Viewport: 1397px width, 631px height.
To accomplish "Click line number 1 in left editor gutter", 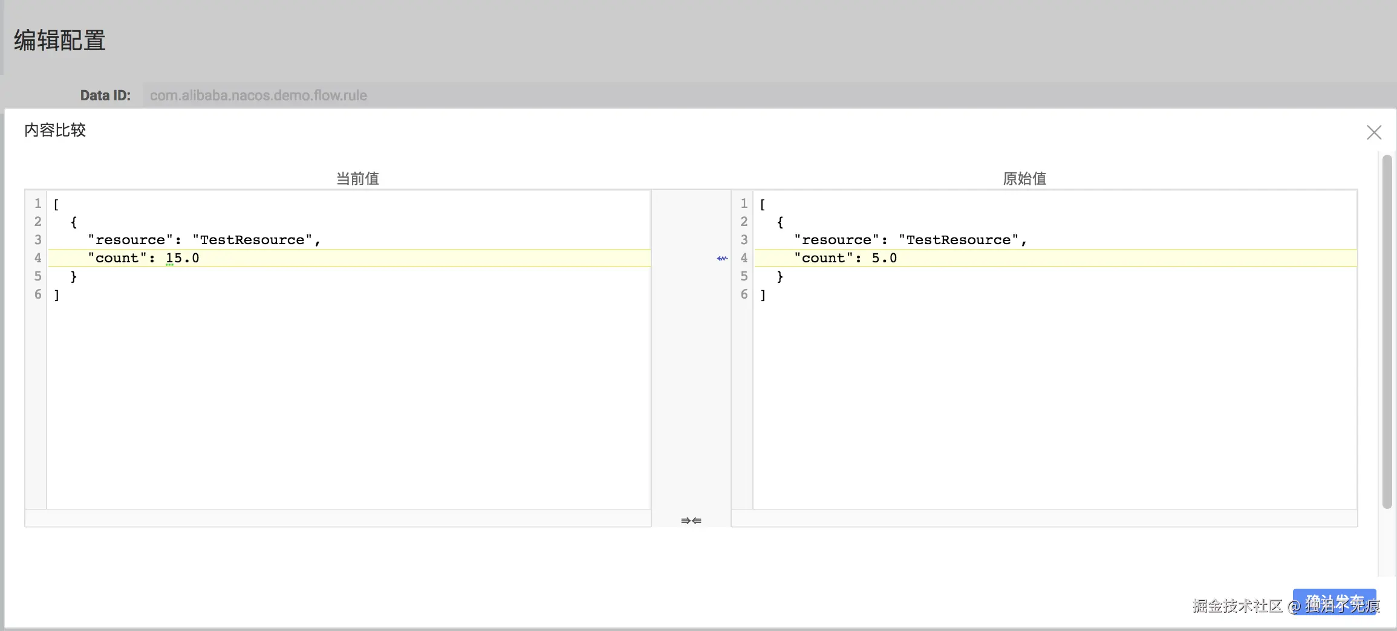I will (x=37, y=204).
